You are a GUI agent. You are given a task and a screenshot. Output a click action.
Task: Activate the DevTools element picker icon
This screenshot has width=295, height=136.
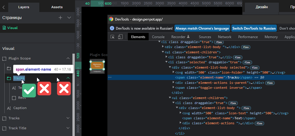(112, 37)
